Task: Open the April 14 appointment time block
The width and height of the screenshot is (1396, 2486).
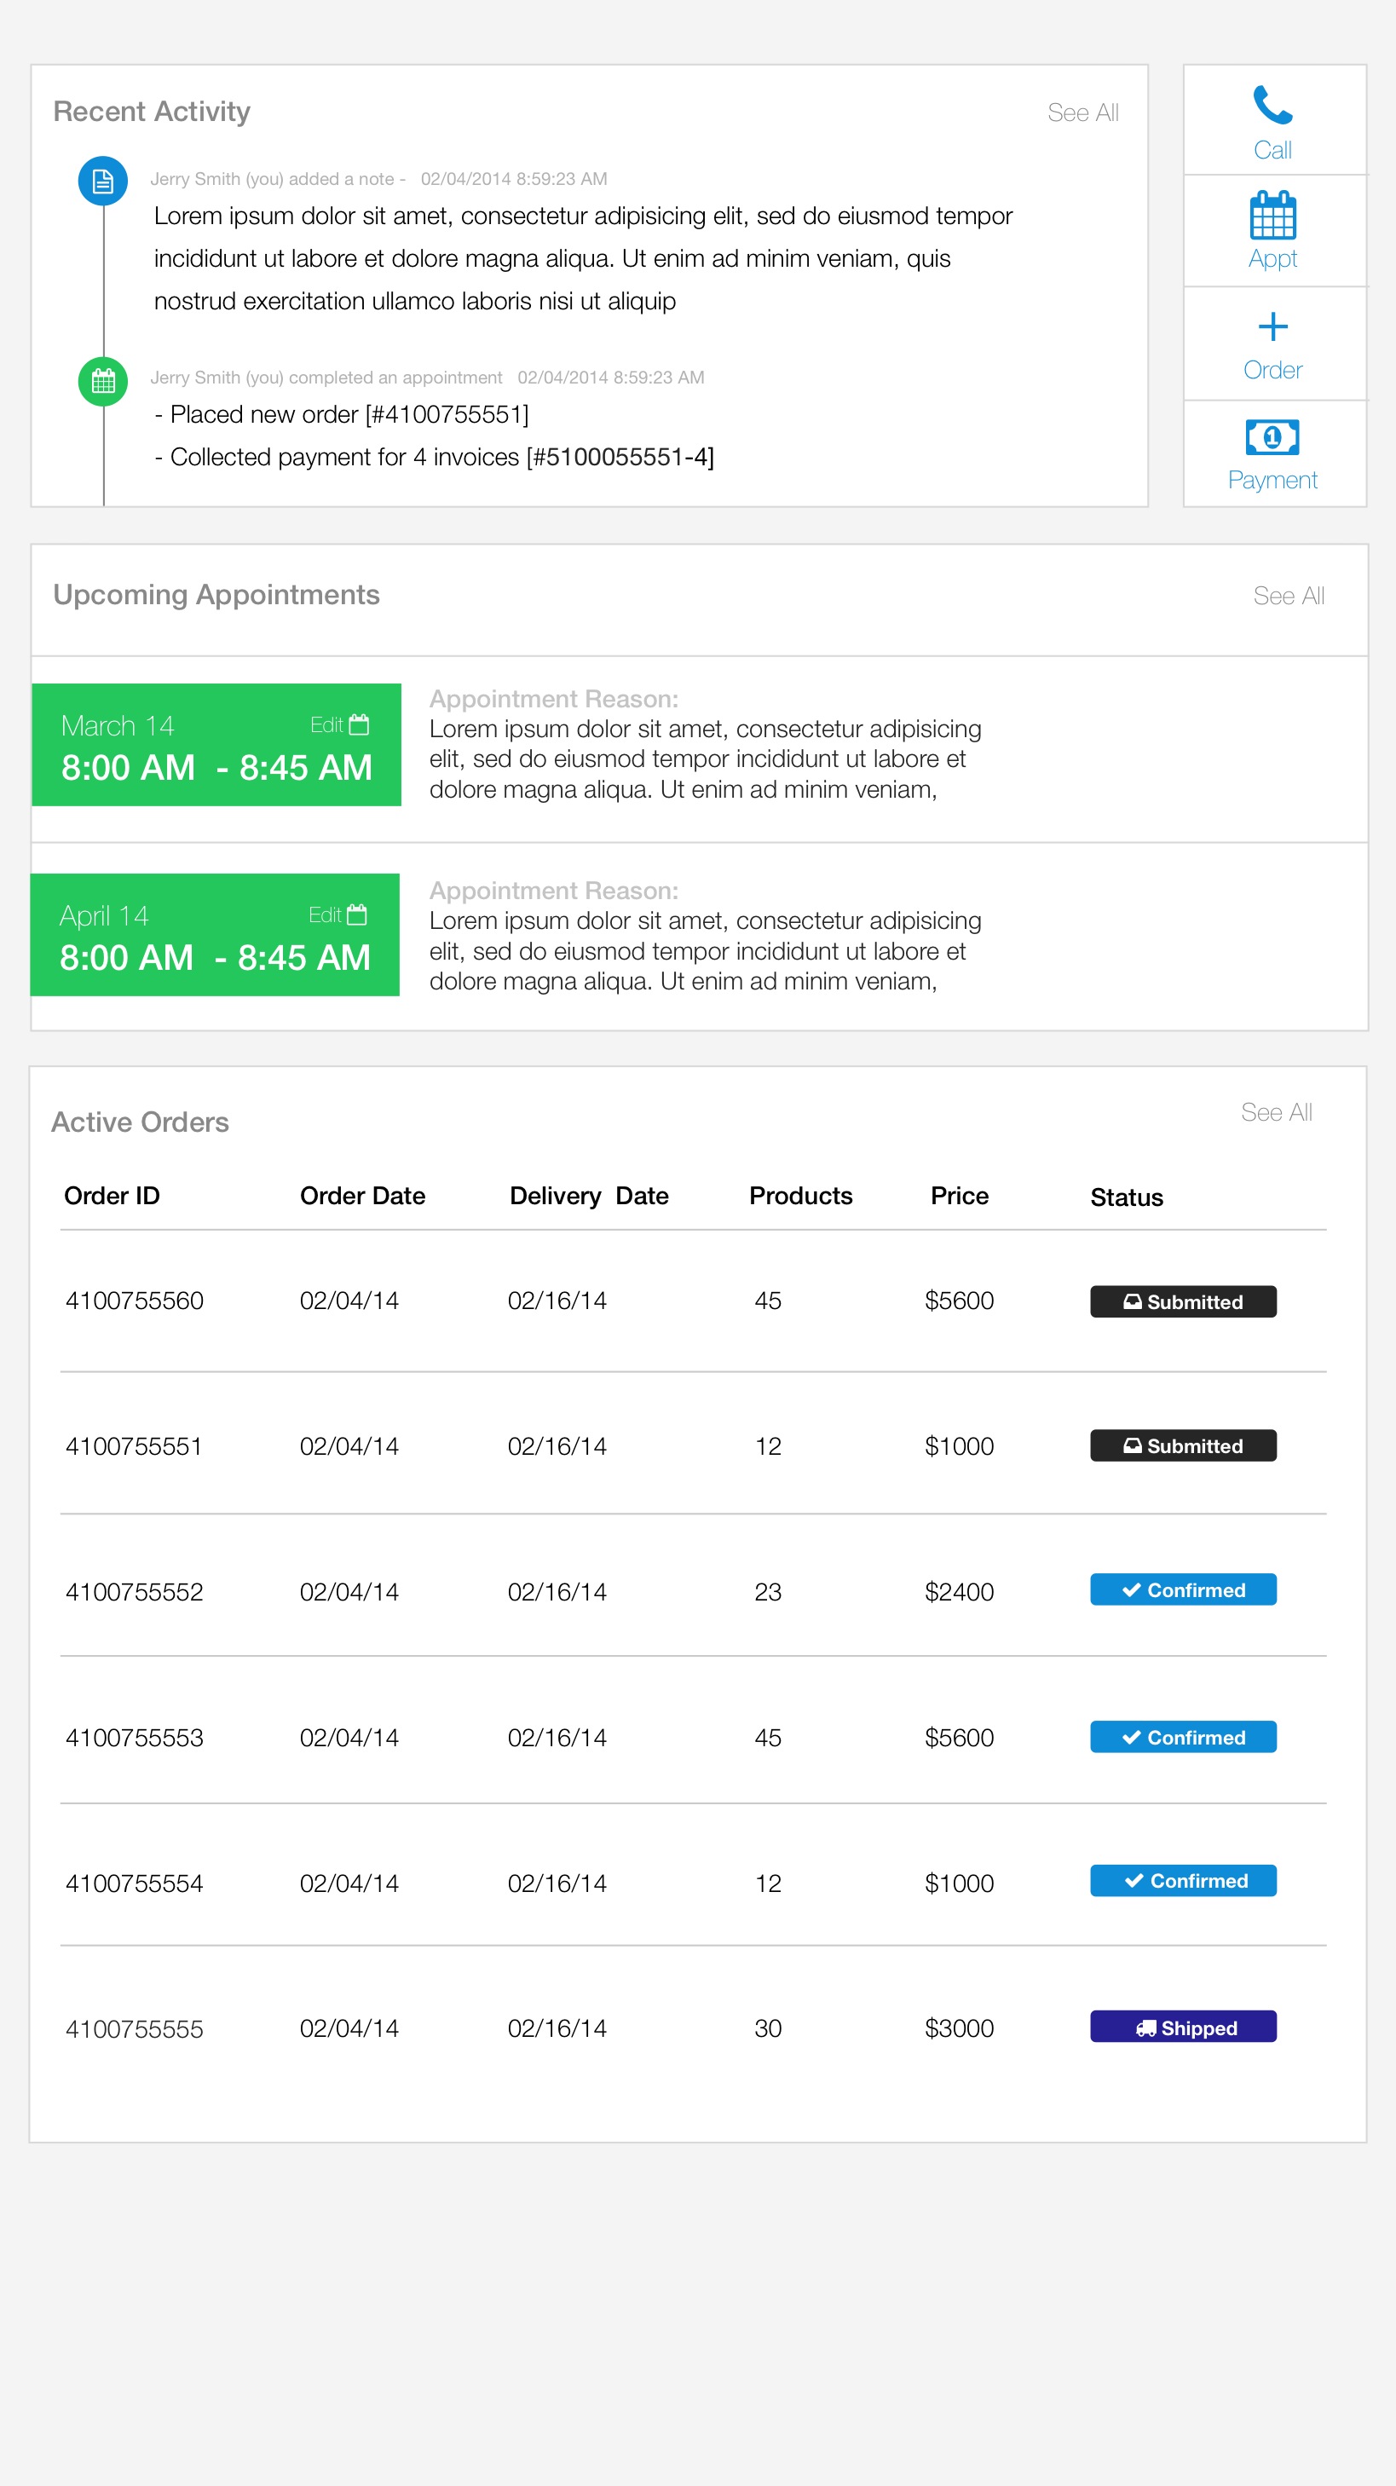Action: [215, 935]
